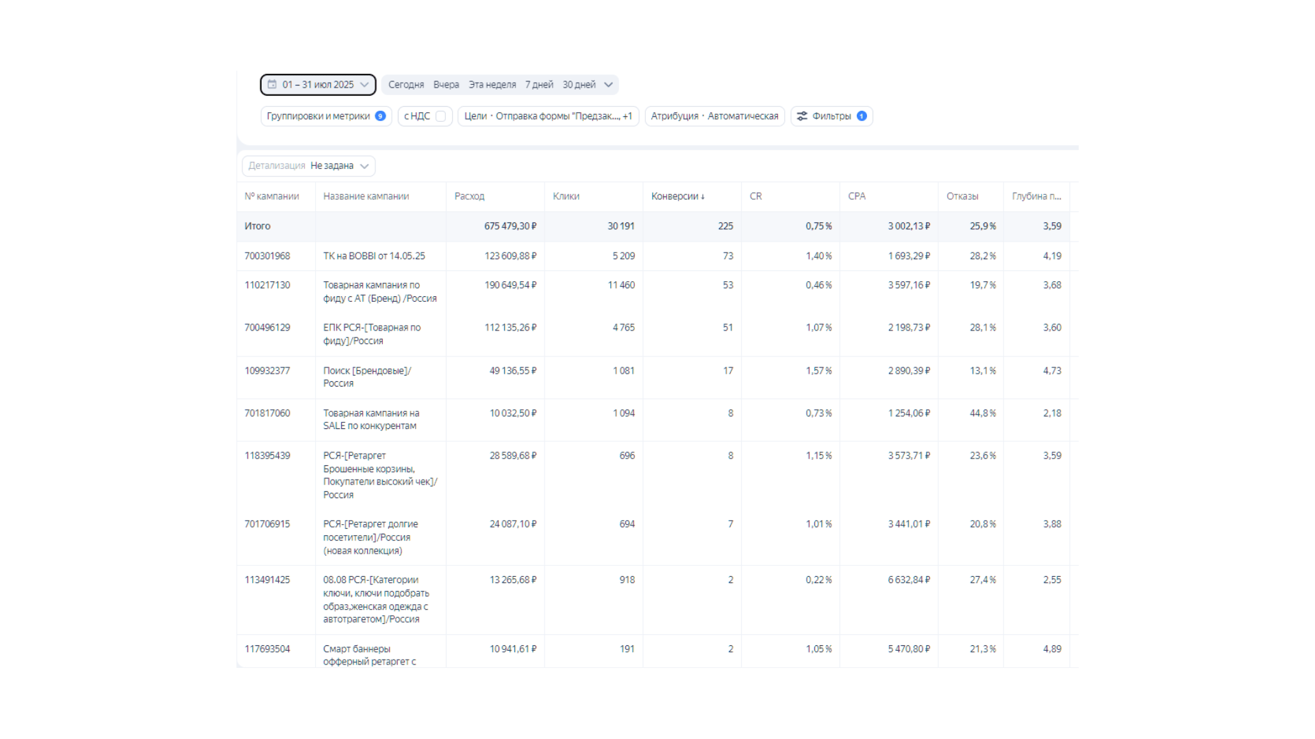Viewport: 1315px width, 739px height.
Task: Select the Сегодня period preset
Action: (405, 85)
